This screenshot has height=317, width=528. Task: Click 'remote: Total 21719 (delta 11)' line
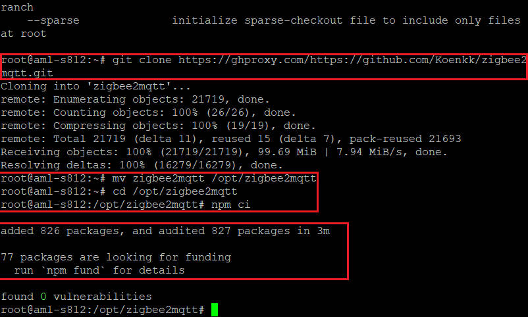point(230,139)
